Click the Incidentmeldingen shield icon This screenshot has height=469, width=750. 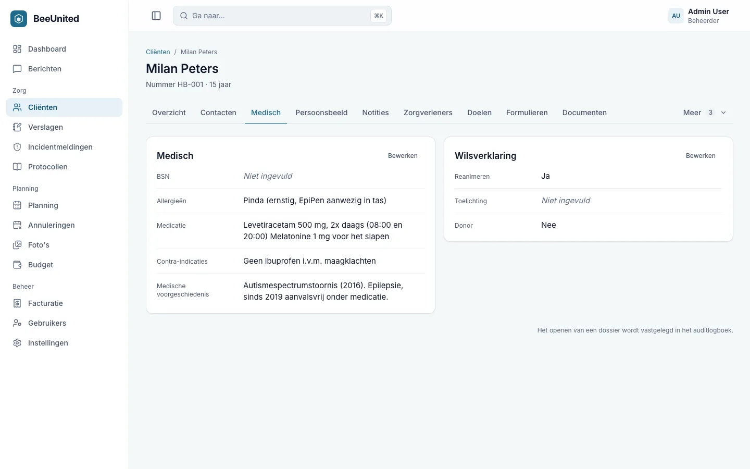tap(17, 147)
